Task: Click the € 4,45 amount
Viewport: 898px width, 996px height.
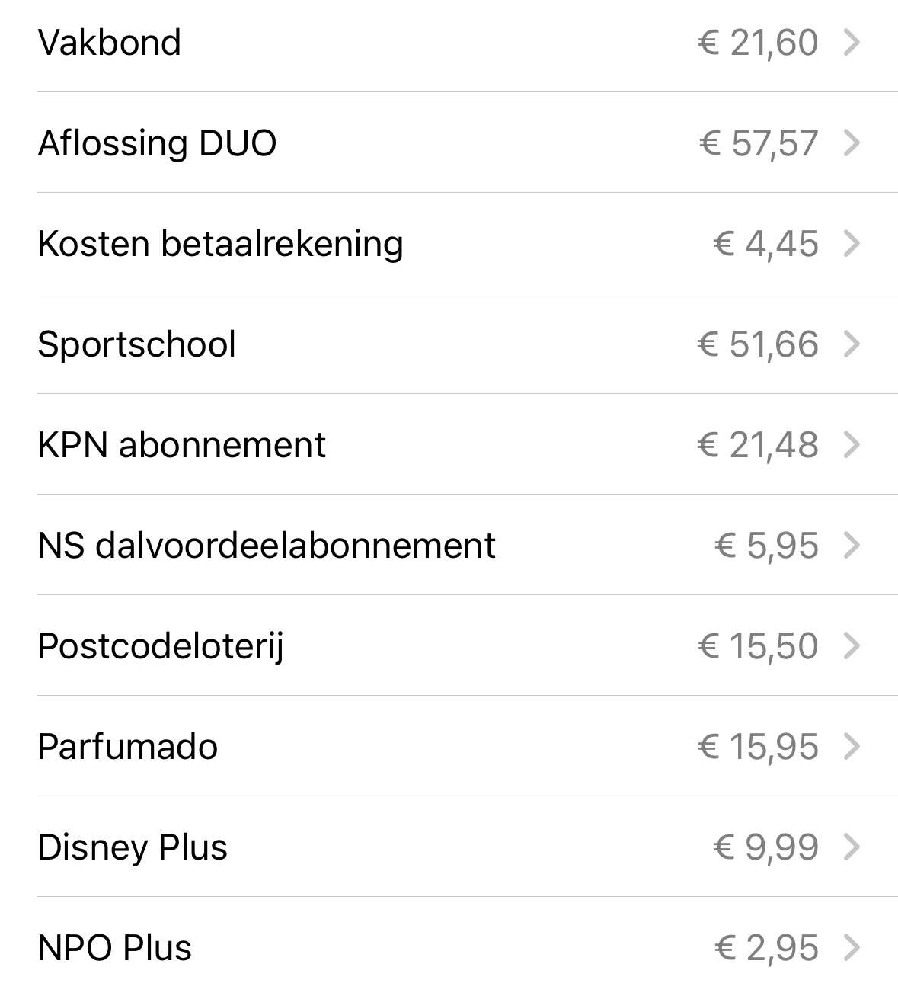Action: tap(765, 245)
